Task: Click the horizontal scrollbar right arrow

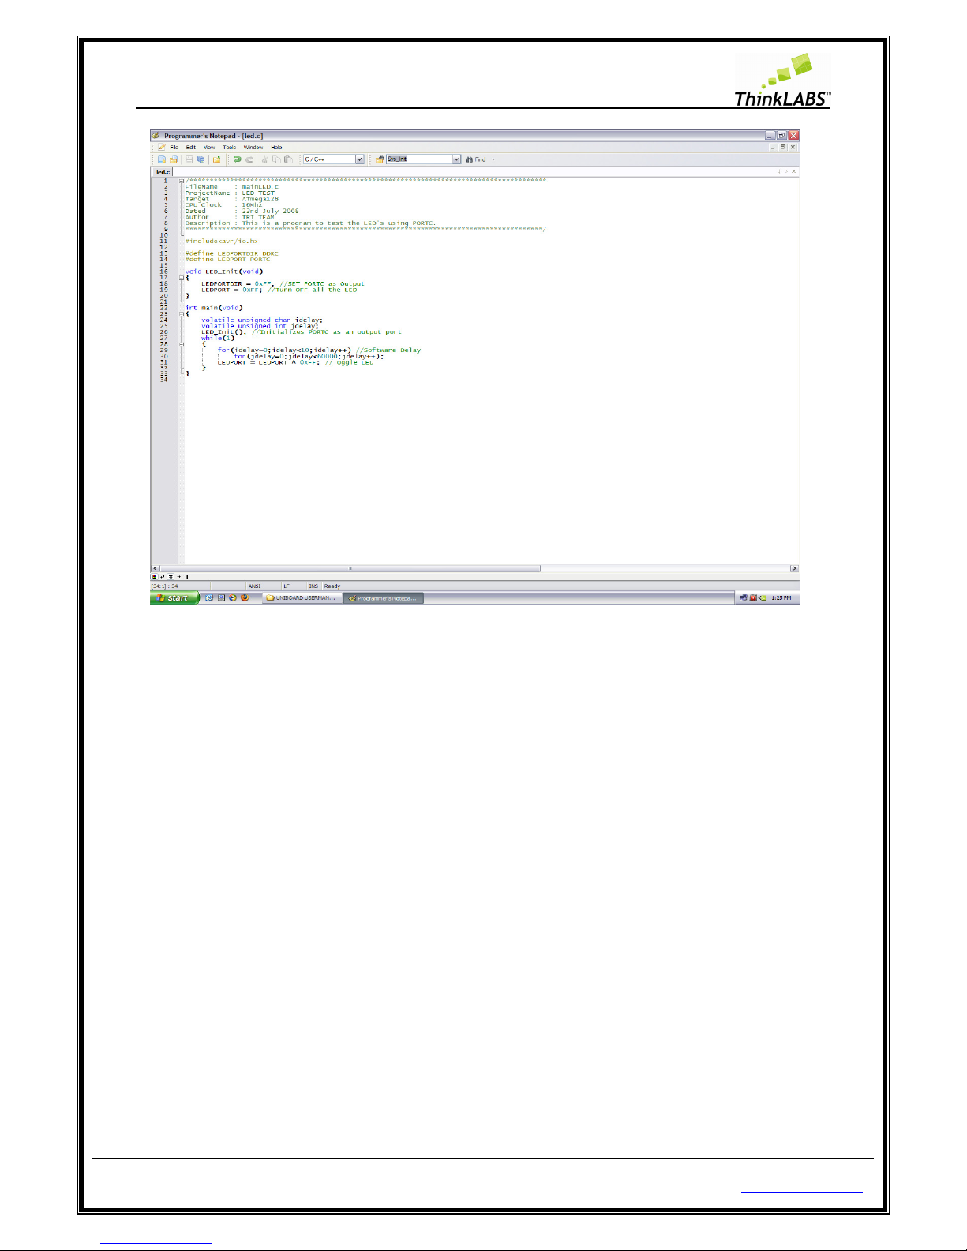Action: 794,568
